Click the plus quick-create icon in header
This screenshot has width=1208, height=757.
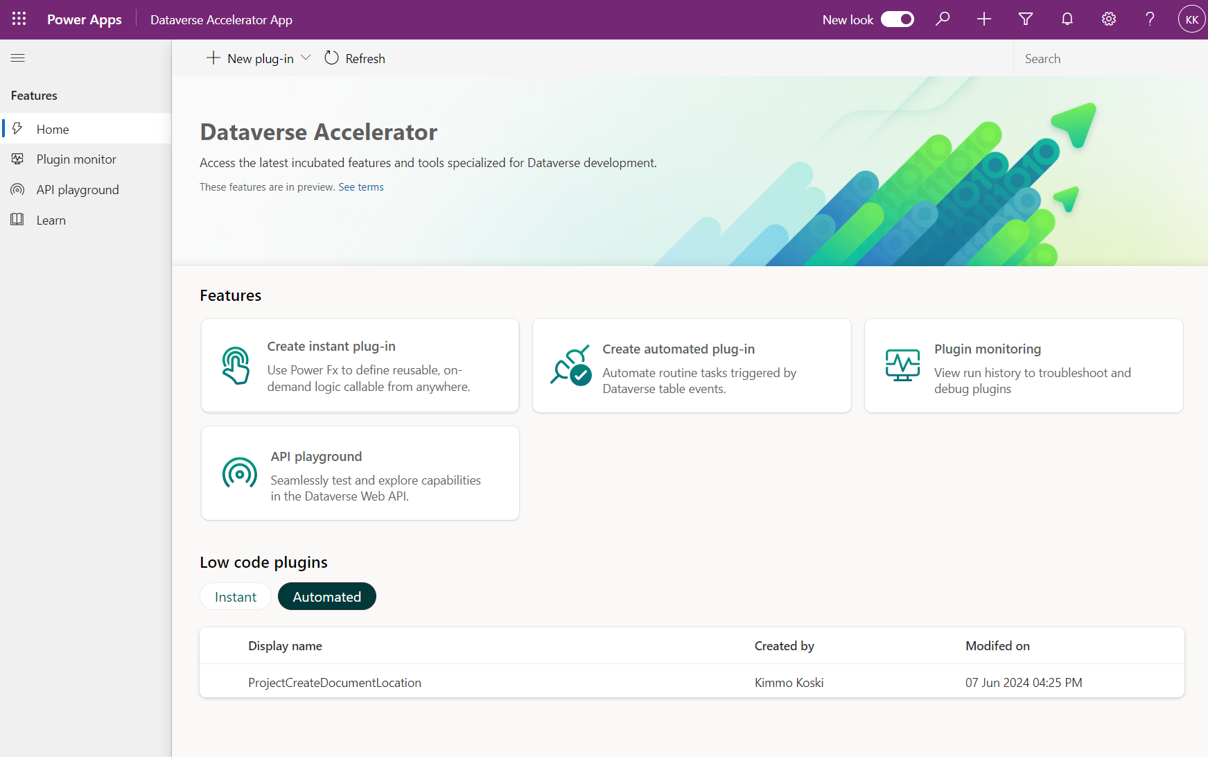point(984,19)
